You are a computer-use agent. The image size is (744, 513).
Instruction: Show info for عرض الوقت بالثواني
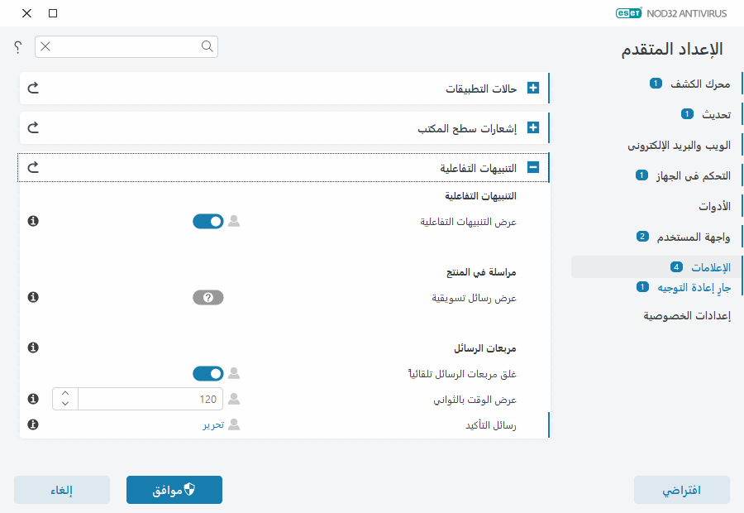(33, 399)
